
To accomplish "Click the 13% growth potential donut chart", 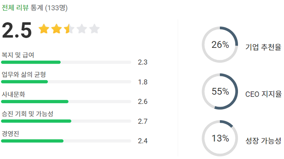I will point(220,138).
